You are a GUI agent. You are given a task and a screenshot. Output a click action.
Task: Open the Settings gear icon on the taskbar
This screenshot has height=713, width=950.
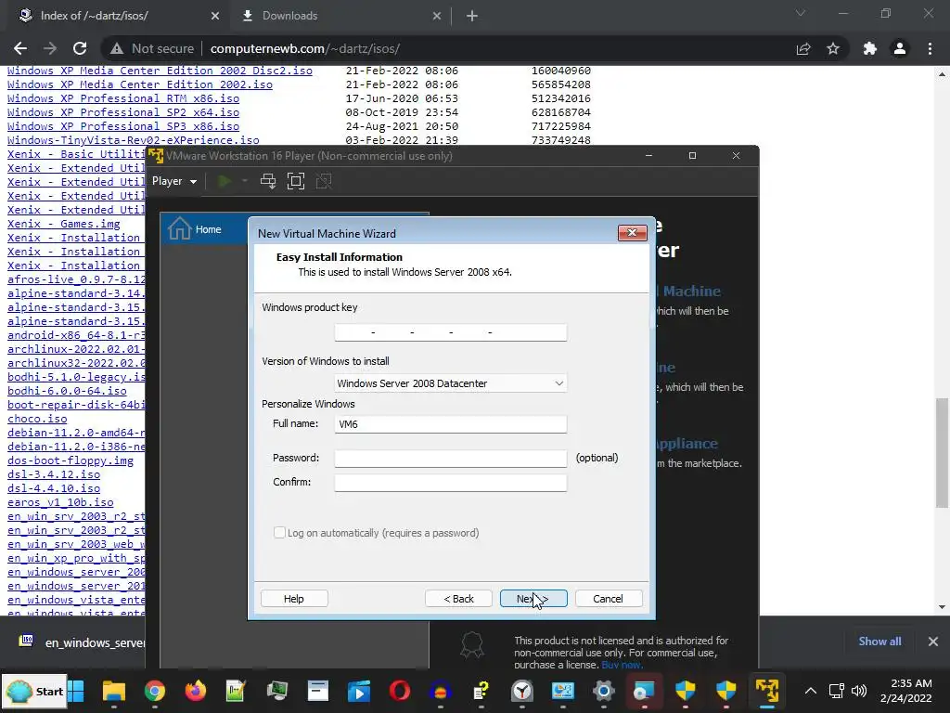(x=604, y=691)
